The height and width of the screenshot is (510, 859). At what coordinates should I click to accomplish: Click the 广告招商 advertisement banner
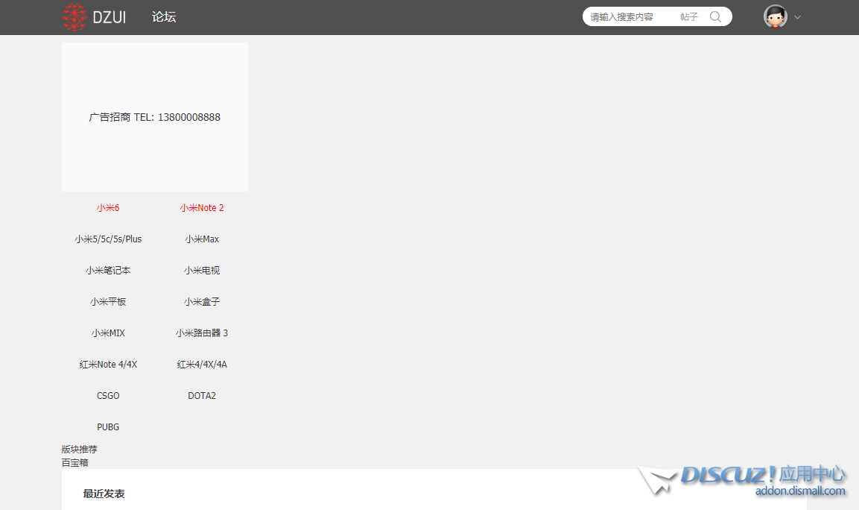155,117
